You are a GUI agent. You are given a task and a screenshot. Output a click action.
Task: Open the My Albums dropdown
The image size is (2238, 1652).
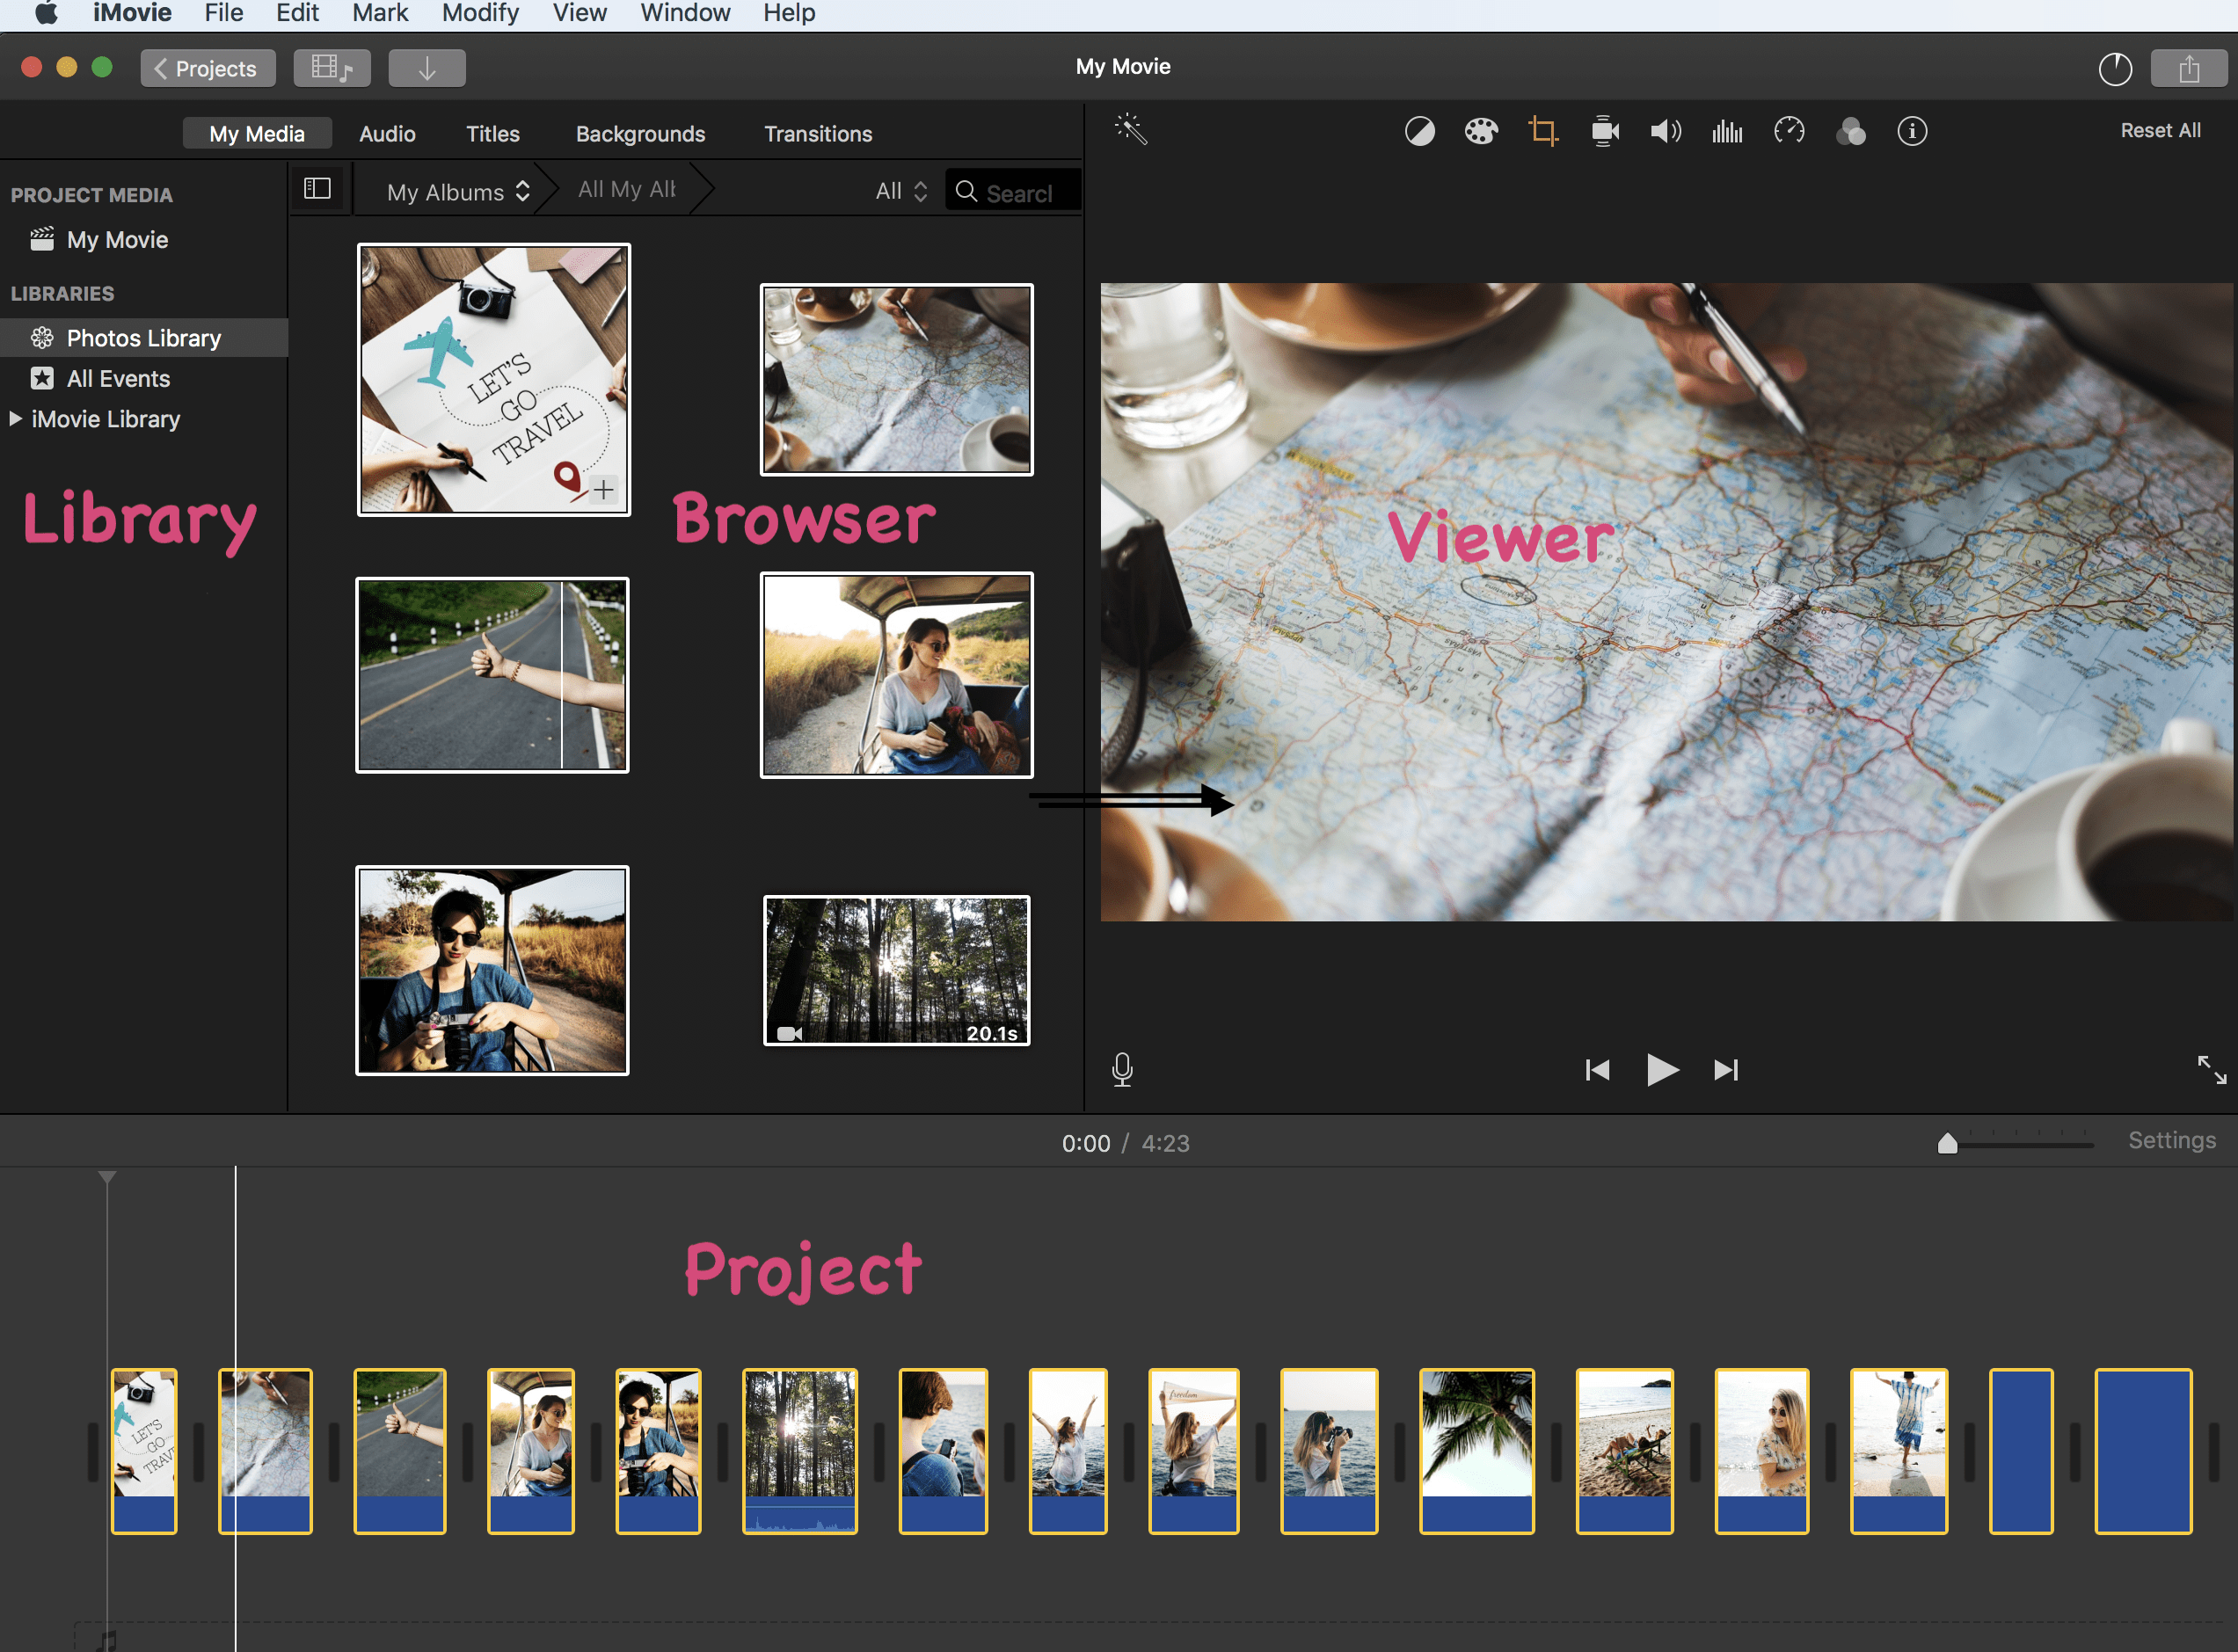point(458,192)
